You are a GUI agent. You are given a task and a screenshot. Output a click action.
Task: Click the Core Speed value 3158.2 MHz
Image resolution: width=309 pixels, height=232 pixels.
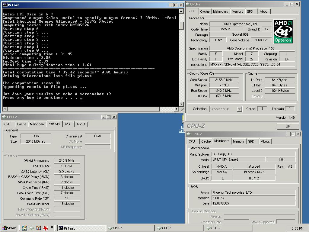coord(224,80)
